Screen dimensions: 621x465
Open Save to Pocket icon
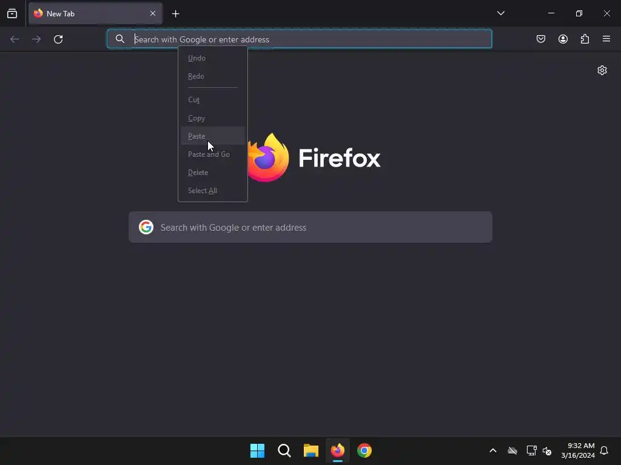pyautogui.click(x=541, y=39)
